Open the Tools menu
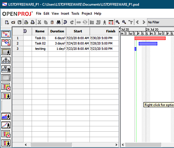This screenshot has height=148, width=174. 75,14
